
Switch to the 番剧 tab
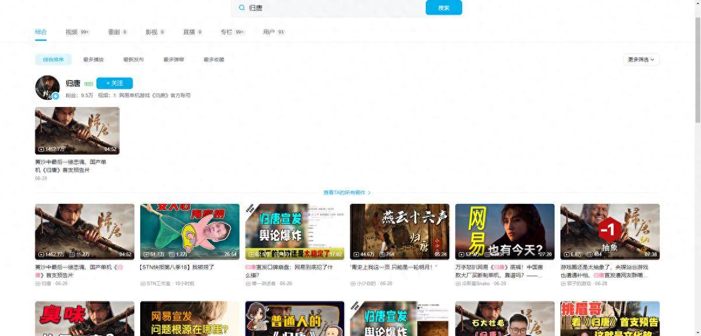click(x=118, y=32)
